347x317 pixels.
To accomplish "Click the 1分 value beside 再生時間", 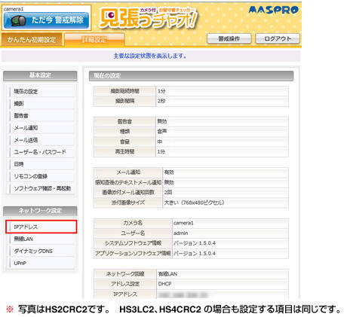I will (x=161, y=152).
